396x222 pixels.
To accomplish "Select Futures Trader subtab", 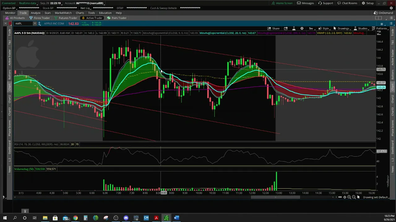I will [x=66, y=18].
